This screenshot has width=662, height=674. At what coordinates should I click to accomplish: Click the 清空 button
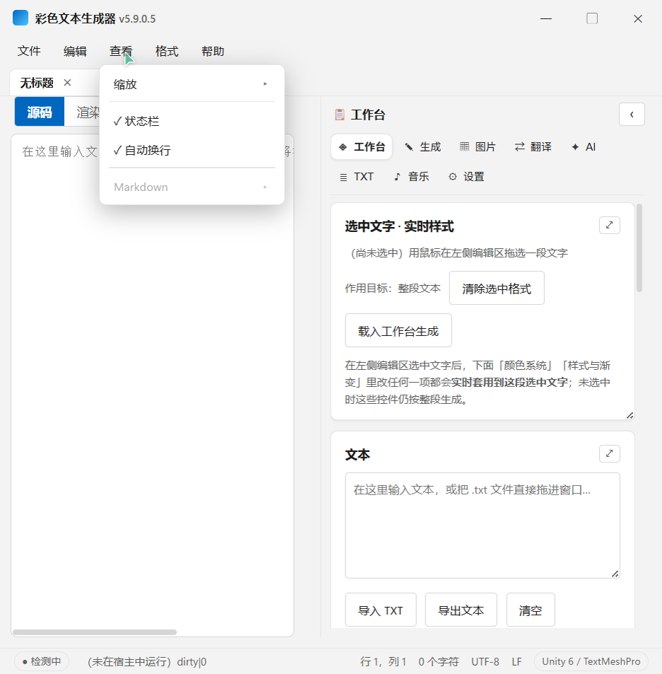(x=531, y=610)
